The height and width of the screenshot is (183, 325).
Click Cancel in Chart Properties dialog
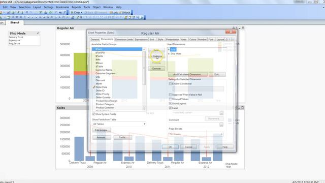coord(188,147)
